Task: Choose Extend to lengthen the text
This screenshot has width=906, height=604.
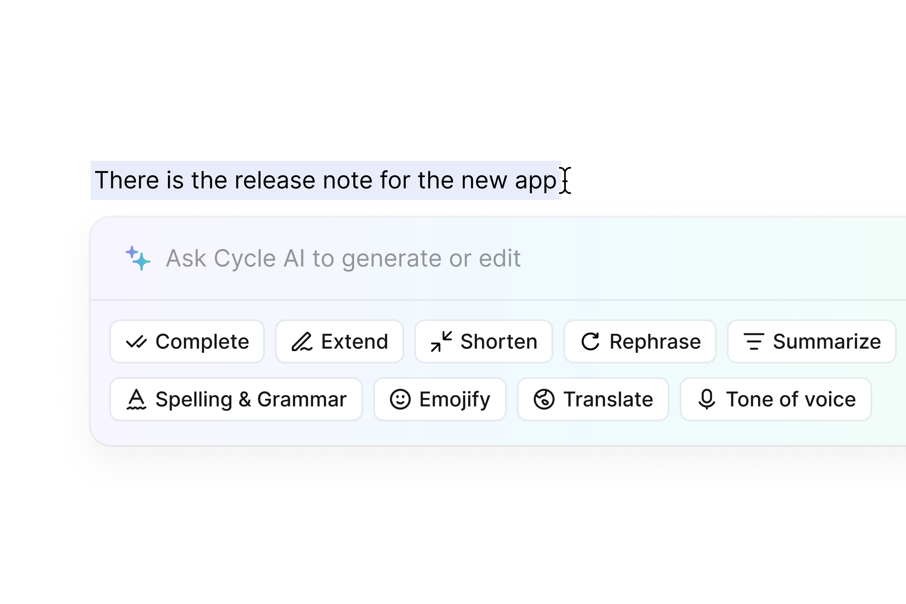Action: coord(339,342)
